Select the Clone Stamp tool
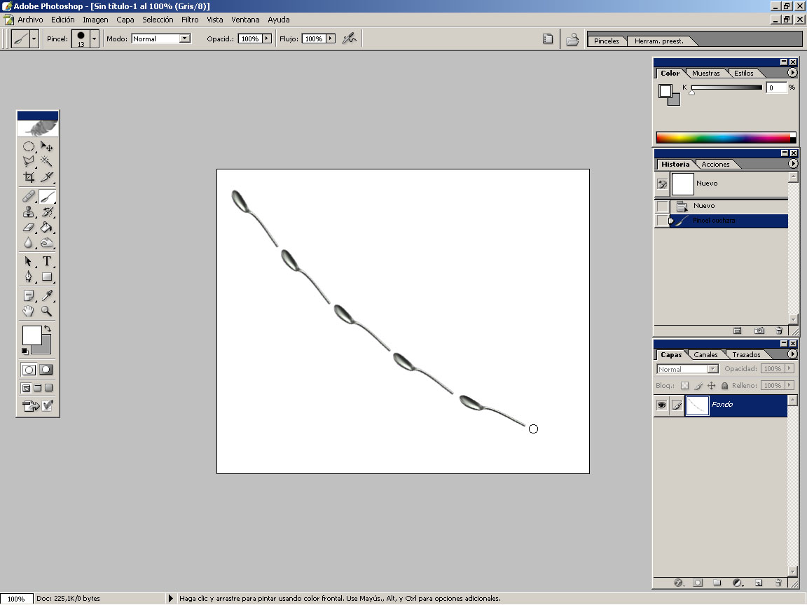 pyautogui.click(x=29, y=212)
